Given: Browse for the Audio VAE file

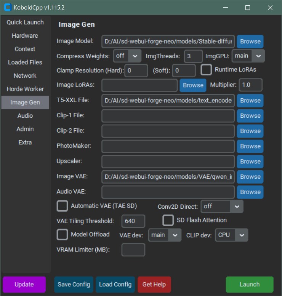Looking at the screenshot, I should click(x=250, y=192).
